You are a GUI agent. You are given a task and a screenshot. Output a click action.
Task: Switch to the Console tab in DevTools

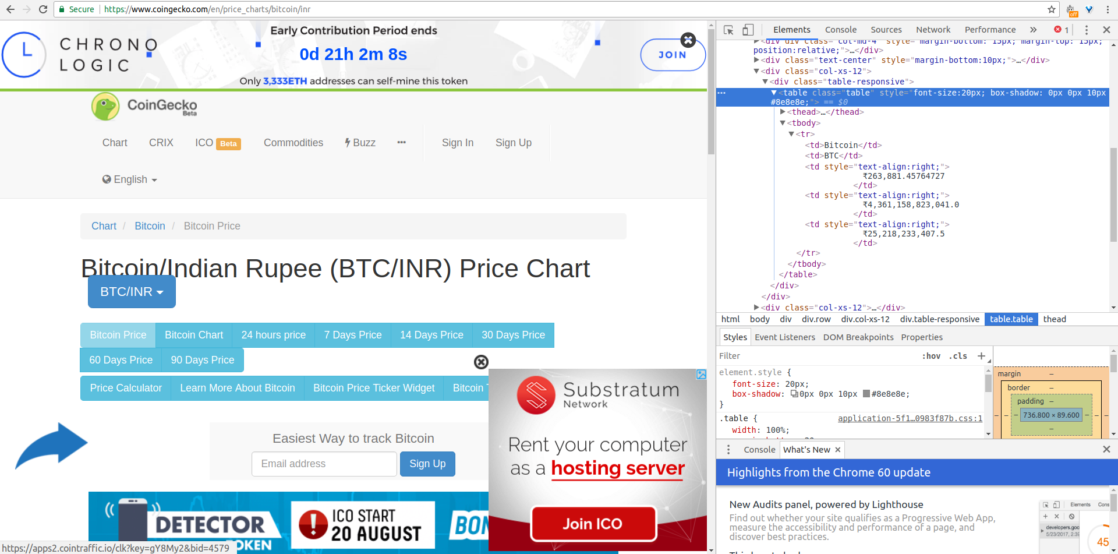click(841, 29)
